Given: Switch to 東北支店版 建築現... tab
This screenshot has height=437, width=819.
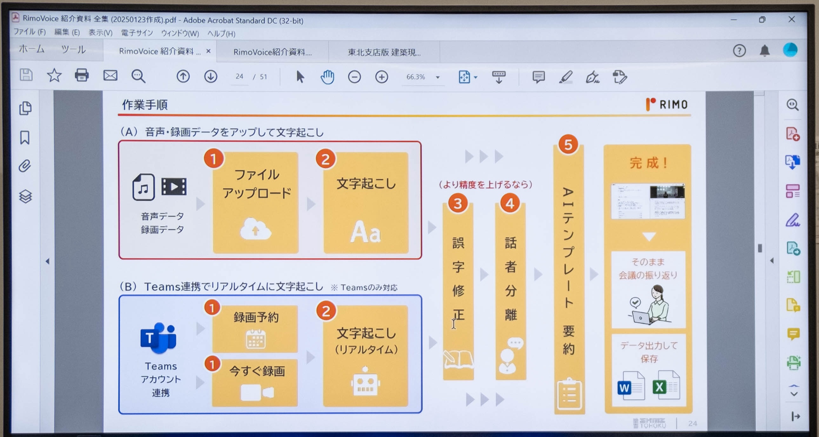Looking at the screenshot, I should (384, 52).
